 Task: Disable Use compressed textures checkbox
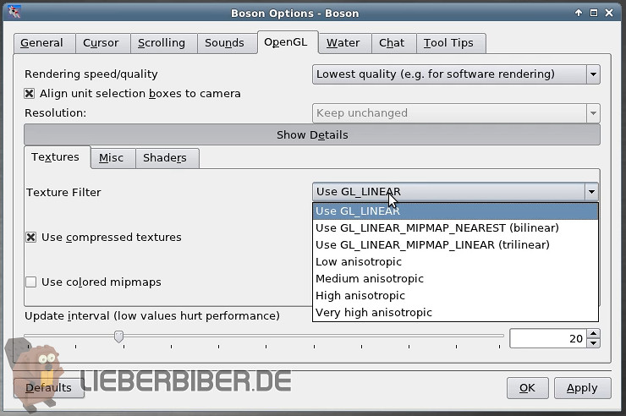pyautogui.click(x=31, y=238)
